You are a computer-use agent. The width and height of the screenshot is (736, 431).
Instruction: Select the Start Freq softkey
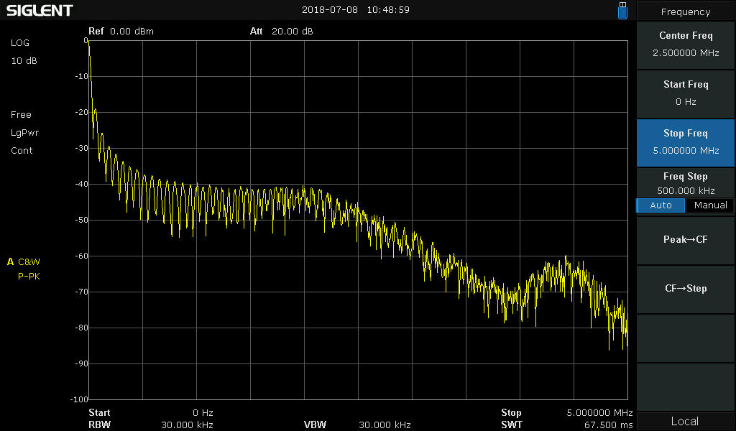686,93
